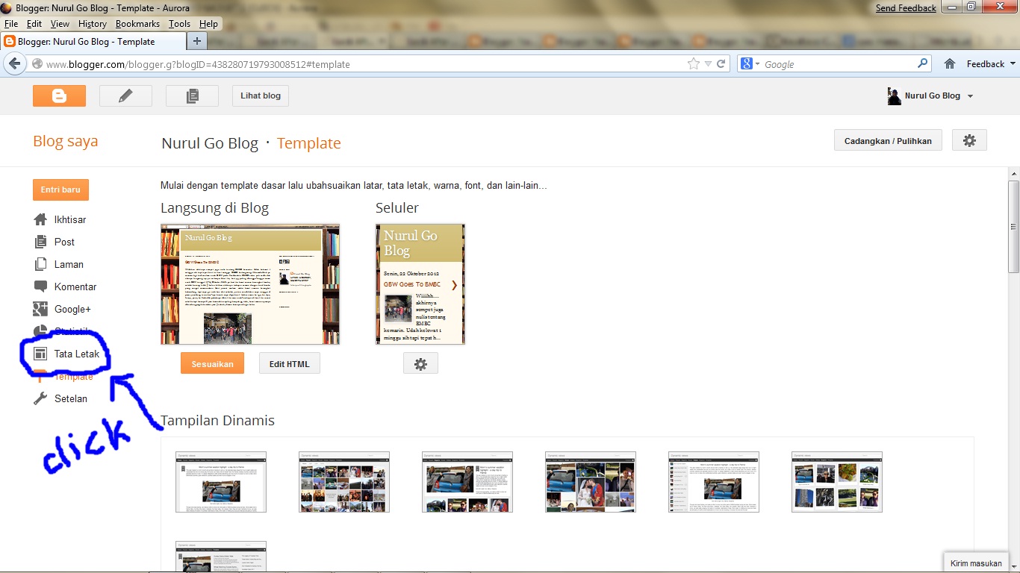
Task: Open the Help menu
Action: (208, 24)
